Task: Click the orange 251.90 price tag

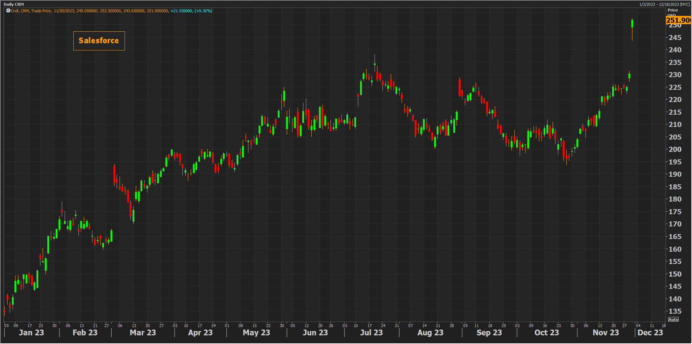Action: point(678,21)
